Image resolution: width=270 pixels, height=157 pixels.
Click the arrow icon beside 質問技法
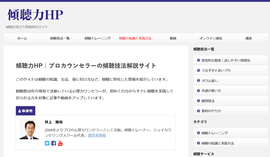click(x=198, y=101)
